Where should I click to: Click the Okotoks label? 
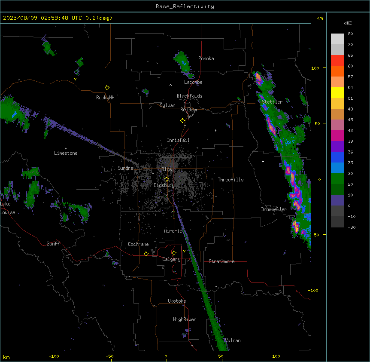177,301
